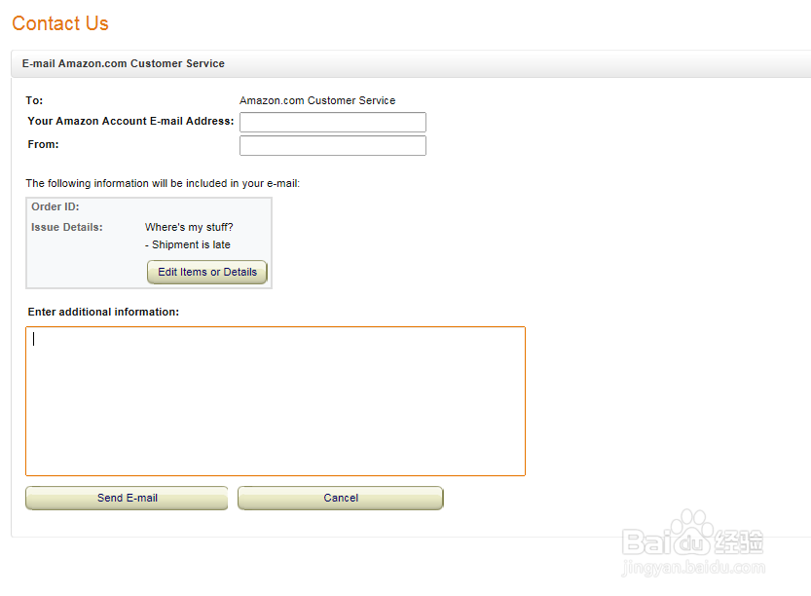The image size is (811, 596).
Task: Click the Shipment is late detail line
Action: click(x=188, y=244)
